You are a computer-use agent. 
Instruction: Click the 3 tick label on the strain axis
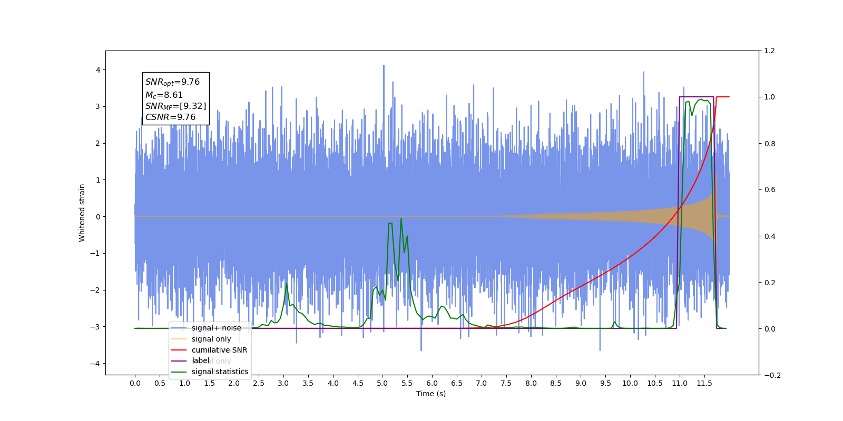tap(98, 107)
